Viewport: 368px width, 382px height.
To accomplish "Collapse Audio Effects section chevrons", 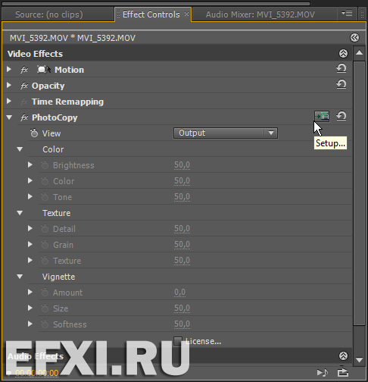I will pos(343,355).
